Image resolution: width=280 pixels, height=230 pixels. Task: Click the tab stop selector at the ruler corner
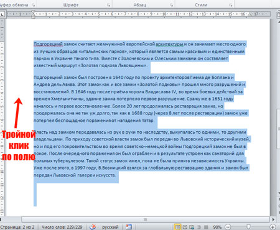pyautogui.click(x=2, y=14)
